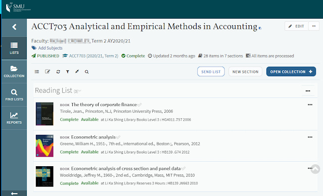Click the SMU logo

point(18,8)
